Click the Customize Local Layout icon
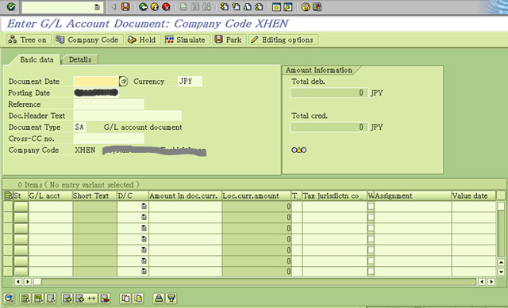508x308 pixels. [x=317, y=7]
